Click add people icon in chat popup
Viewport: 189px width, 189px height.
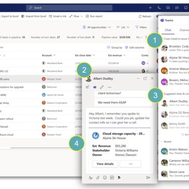pos(87,87)
